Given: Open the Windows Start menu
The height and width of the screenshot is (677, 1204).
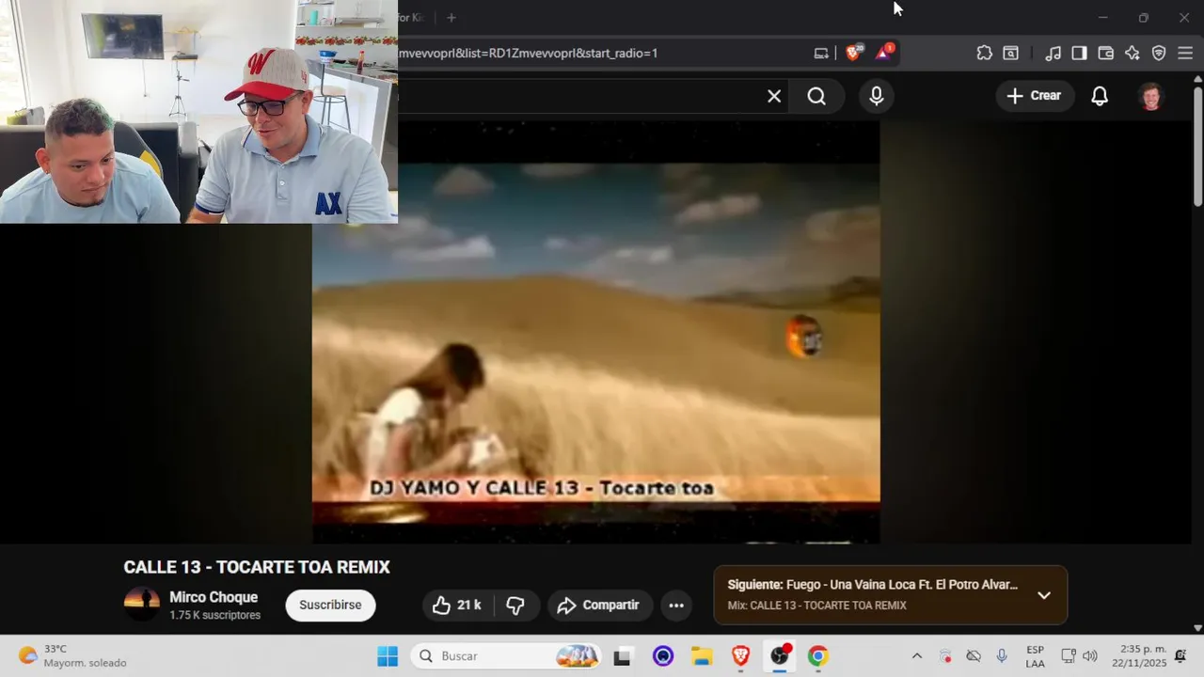Looking at the screenshot, I should pyautogui.click(x=388, y=656).
